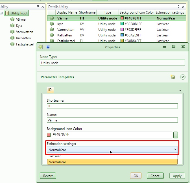190x183 pixels.
Task: Click the #5BA2E9FF blue swatch in Kallvatten row
Action: [122, 35]
